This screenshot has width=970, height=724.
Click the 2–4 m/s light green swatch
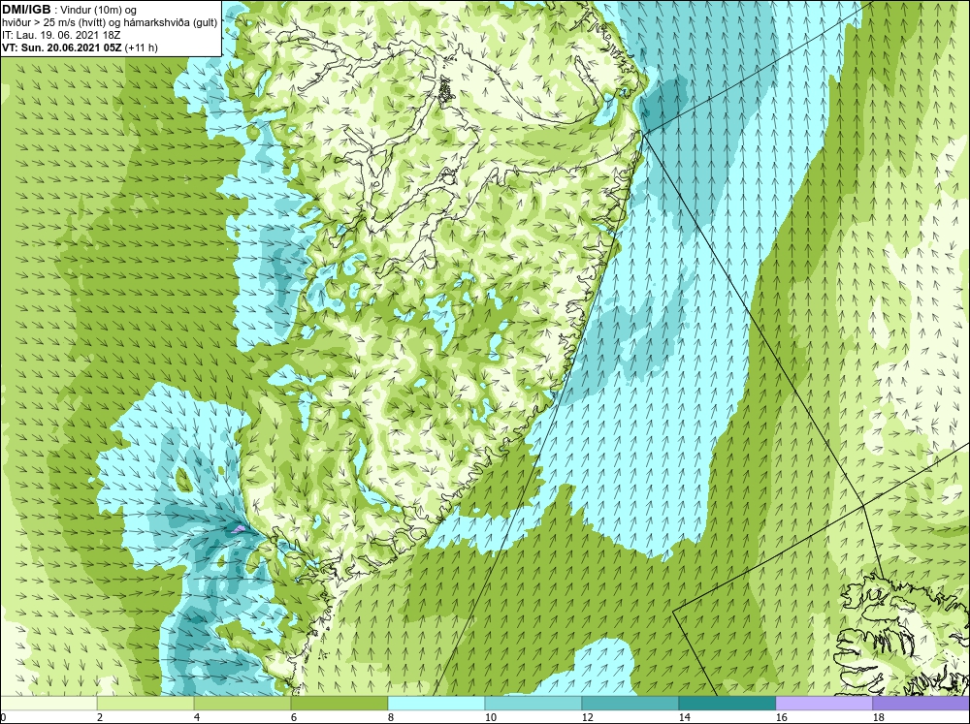[145, 703]
